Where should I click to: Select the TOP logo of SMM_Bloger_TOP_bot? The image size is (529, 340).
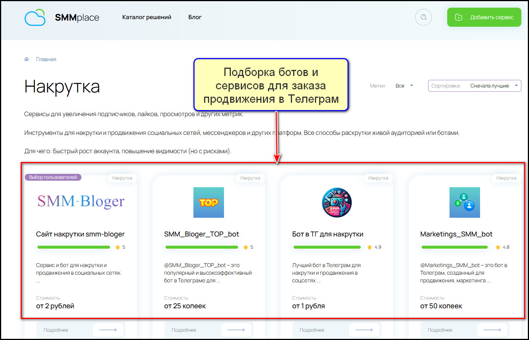[209, 202]
